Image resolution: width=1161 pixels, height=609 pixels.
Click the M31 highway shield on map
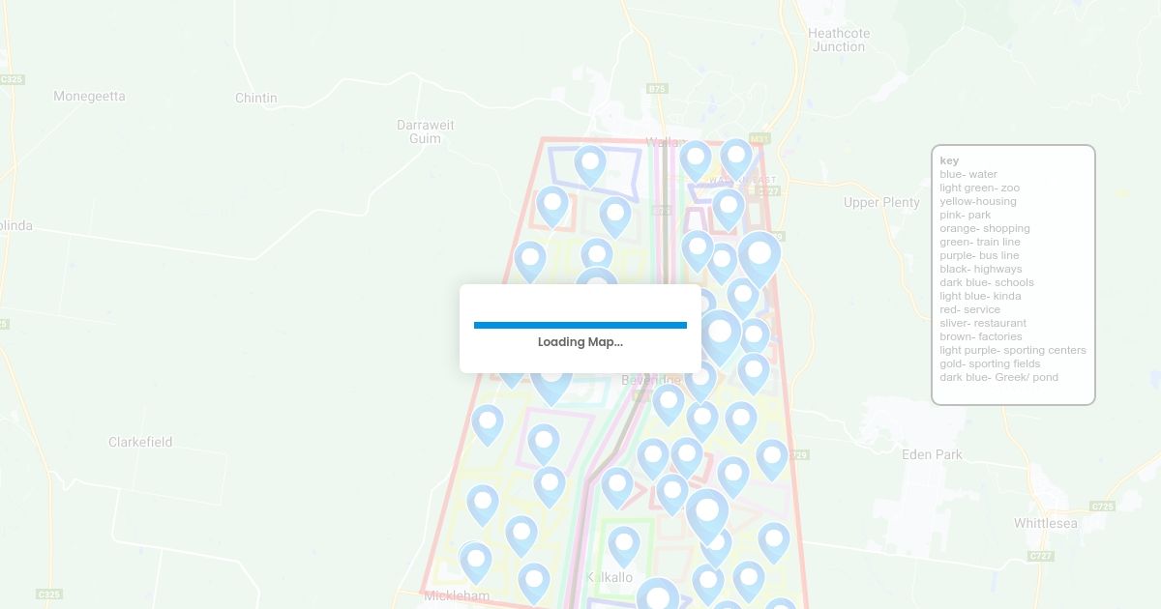tap(759, 138)
